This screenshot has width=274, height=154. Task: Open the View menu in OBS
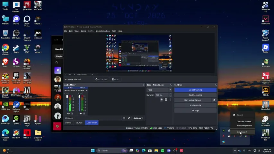(x=76, y=31)
